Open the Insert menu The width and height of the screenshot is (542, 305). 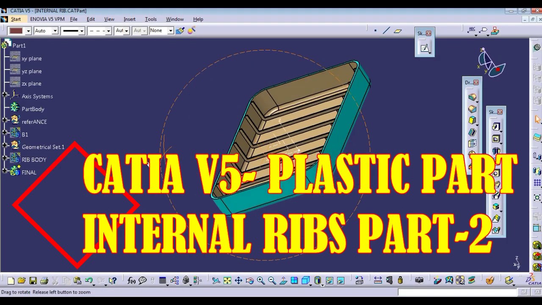[x=130, y=19]
